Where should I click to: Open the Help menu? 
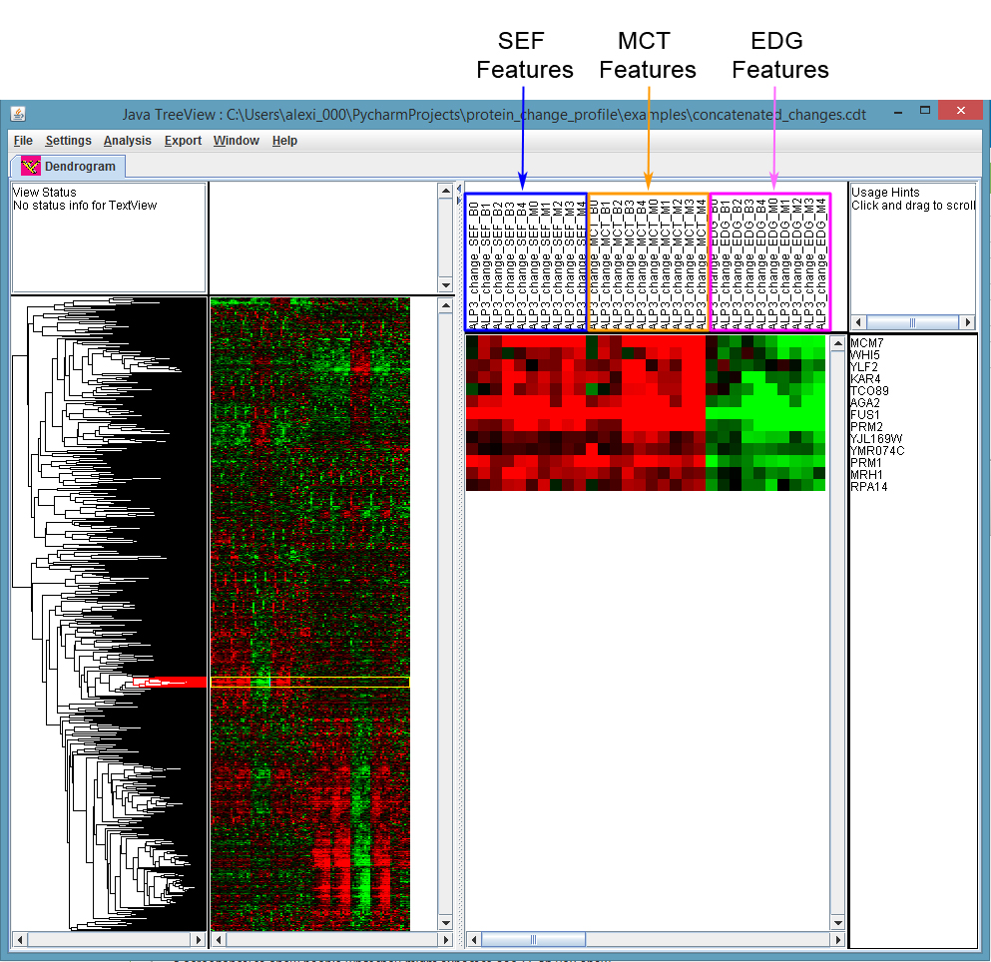285,141
